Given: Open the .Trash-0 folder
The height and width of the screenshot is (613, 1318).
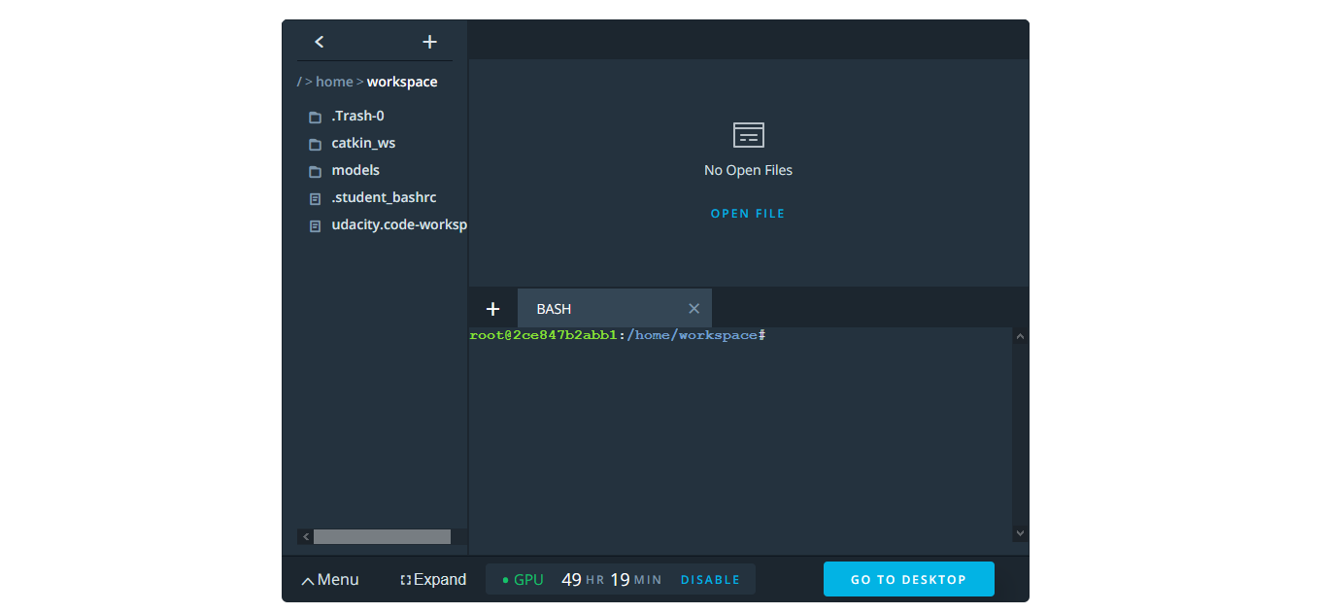Looking at the screenshot, I should click(x=357, y=116).
